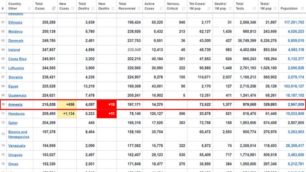Select Ireland recovered value 230,548
This screenshot has width=306, height=172.
(x=134, y=50)
